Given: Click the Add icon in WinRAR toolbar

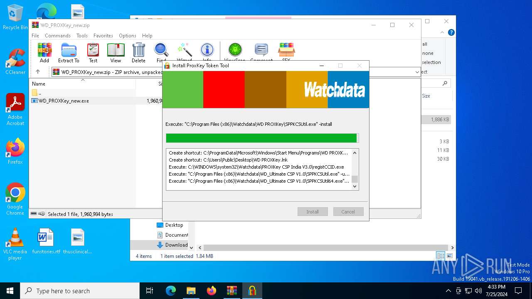Looking at the screenshot, I should tap(44, 53).
